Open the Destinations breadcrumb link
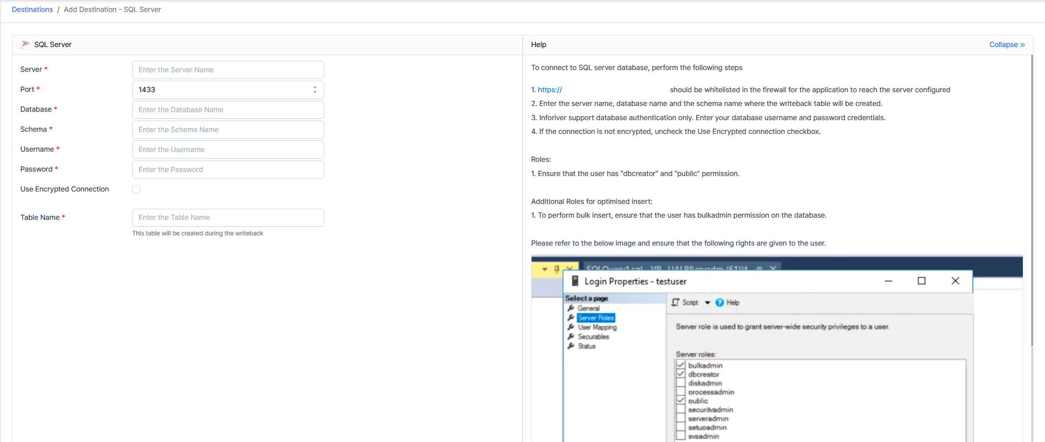This screenshot has width=1045, height=442. (32, 9)
